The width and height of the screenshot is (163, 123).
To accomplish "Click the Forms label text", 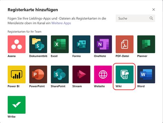I will (76, 56).
